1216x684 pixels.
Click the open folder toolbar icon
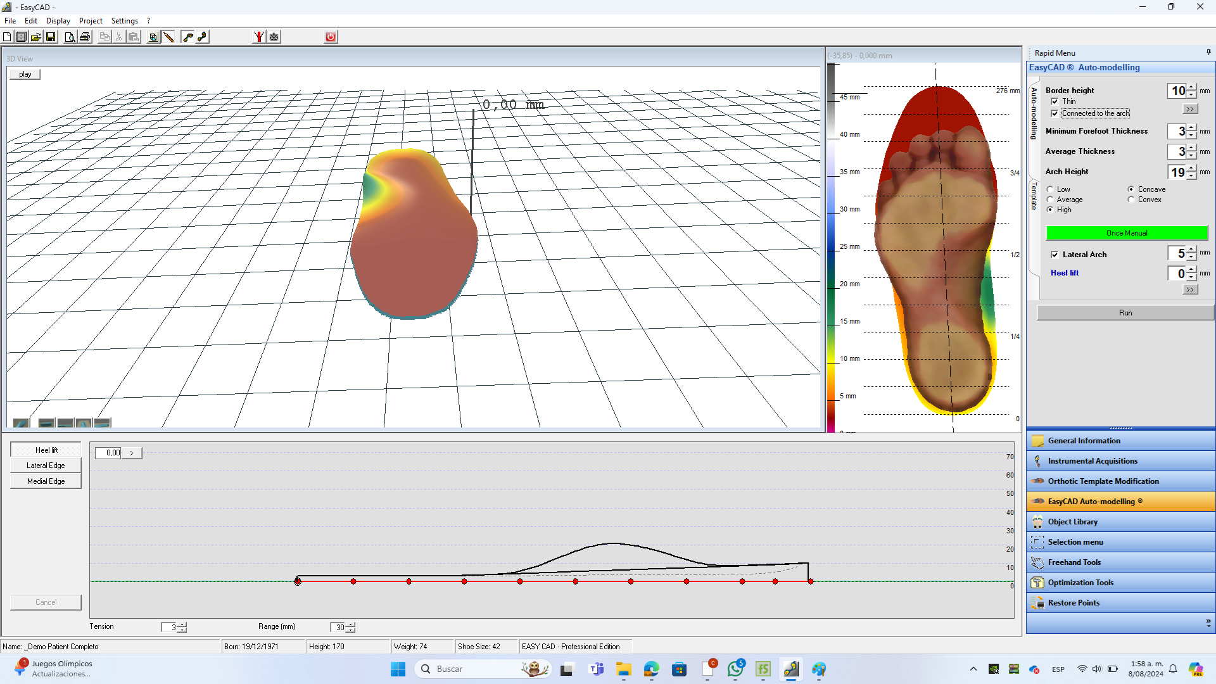pos(36,37)
